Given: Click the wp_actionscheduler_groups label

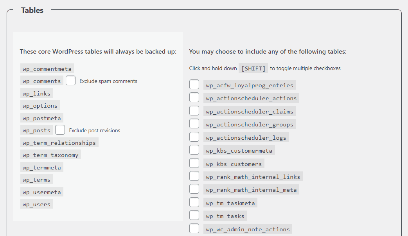Looking at the screenshot, I should tap(250, 124).
